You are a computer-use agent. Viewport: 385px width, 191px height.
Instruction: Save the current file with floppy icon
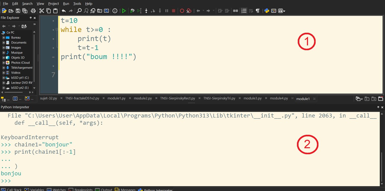(x=18, y=11)
